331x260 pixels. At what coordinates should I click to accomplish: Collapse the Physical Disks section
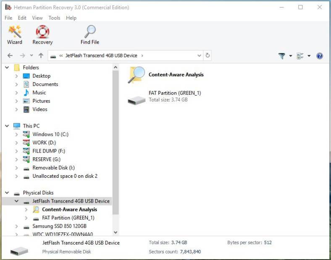[7, 192]
